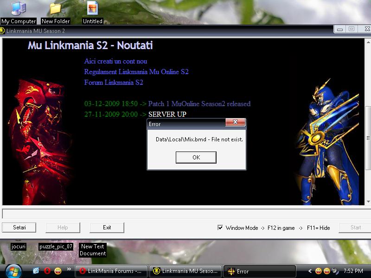Open 'Aici creati un cont nou' link

tap(115, 61)
